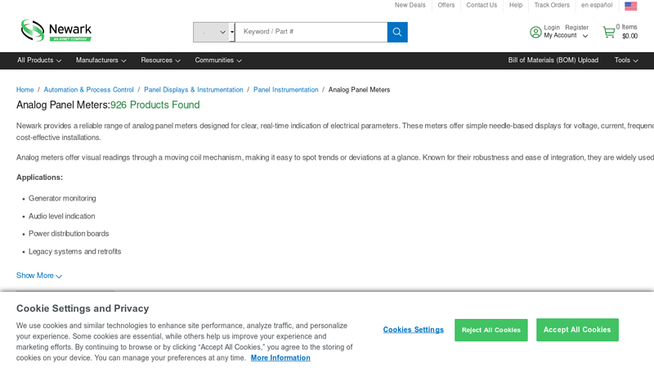Click the Track Orders link
This screenshot has height=368, width=654.
click(x=552, y=6)
